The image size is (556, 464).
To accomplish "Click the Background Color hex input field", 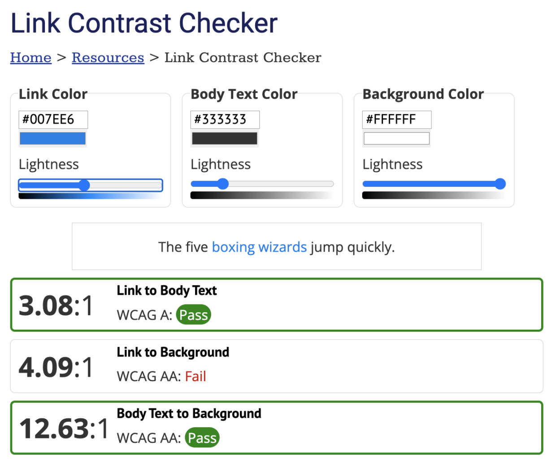I will tap(396, 120).
